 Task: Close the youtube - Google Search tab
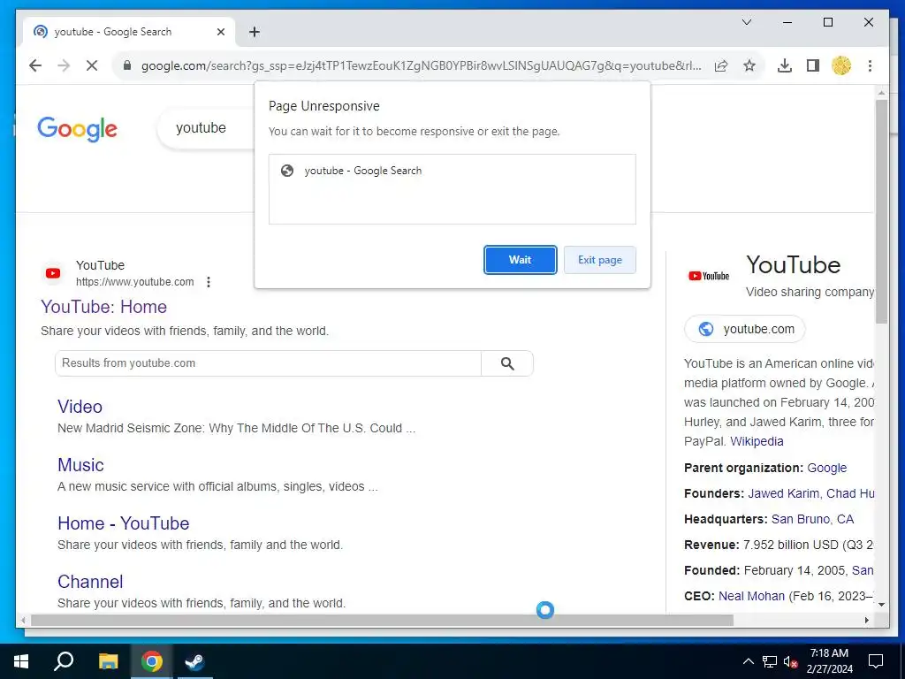tap(220, 32)
